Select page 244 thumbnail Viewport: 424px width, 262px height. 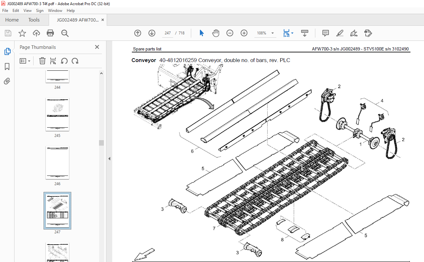click(57, 77)
